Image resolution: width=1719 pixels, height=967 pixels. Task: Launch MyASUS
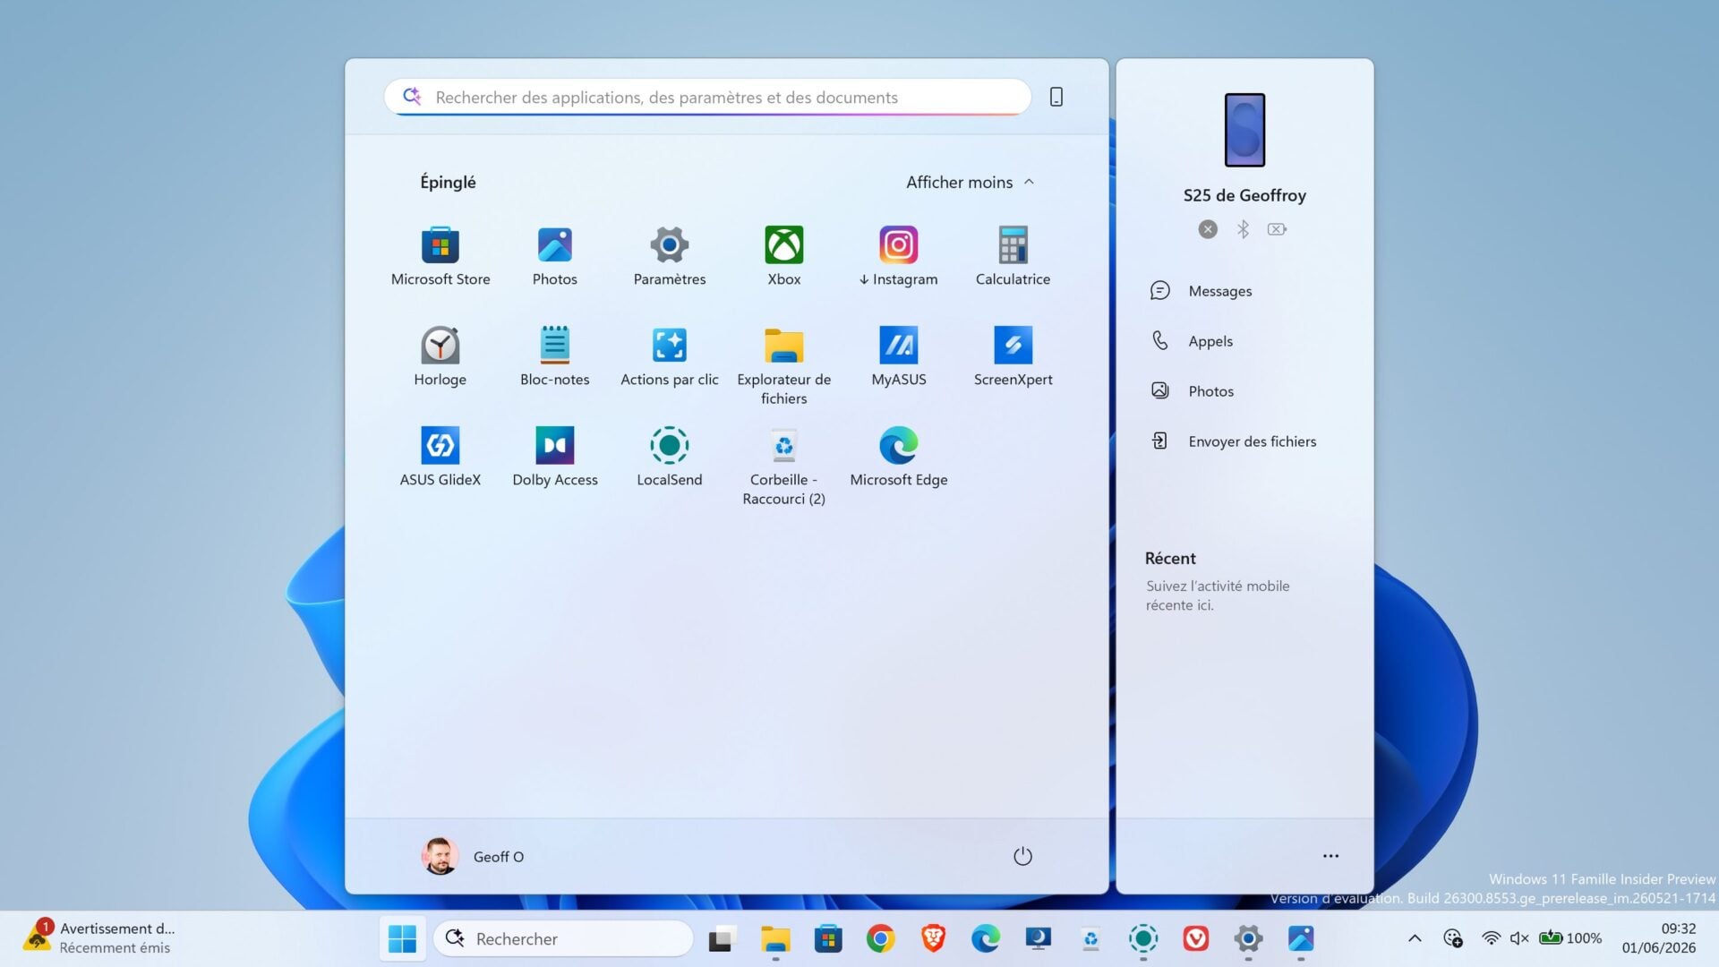coord(899,357)
